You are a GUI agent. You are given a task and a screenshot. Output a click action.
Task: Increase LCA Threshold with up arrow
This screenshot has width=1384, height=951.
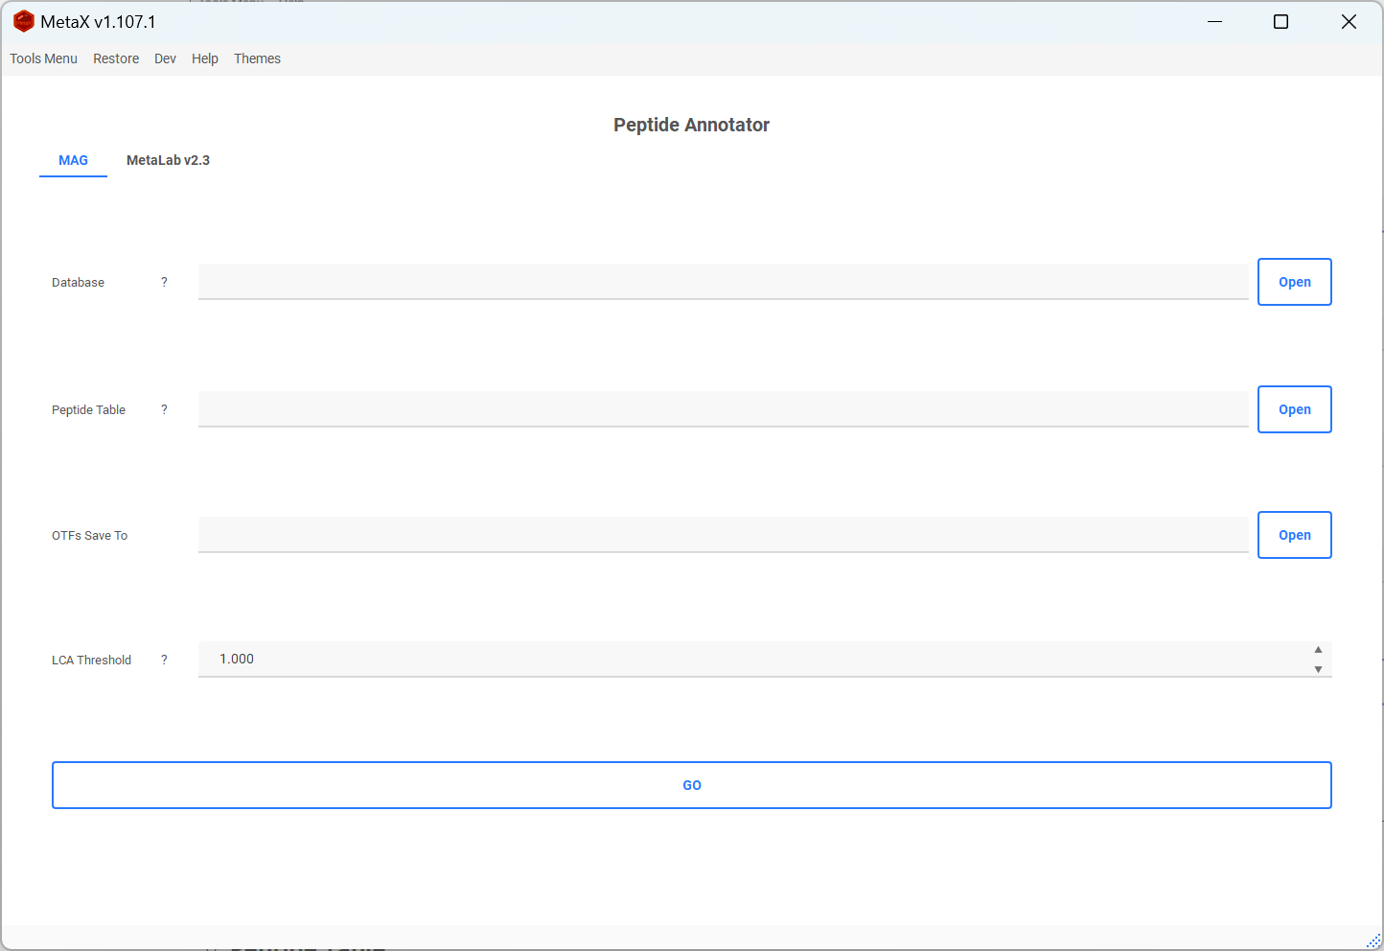(1318, 650)
